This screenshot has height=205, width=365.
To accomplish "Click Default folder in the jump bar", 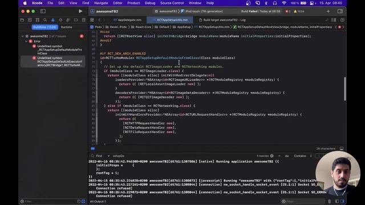I will (162, 27).
